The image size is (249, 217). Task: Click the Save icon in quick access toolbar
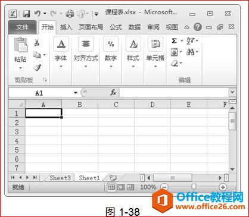point(26,14)
